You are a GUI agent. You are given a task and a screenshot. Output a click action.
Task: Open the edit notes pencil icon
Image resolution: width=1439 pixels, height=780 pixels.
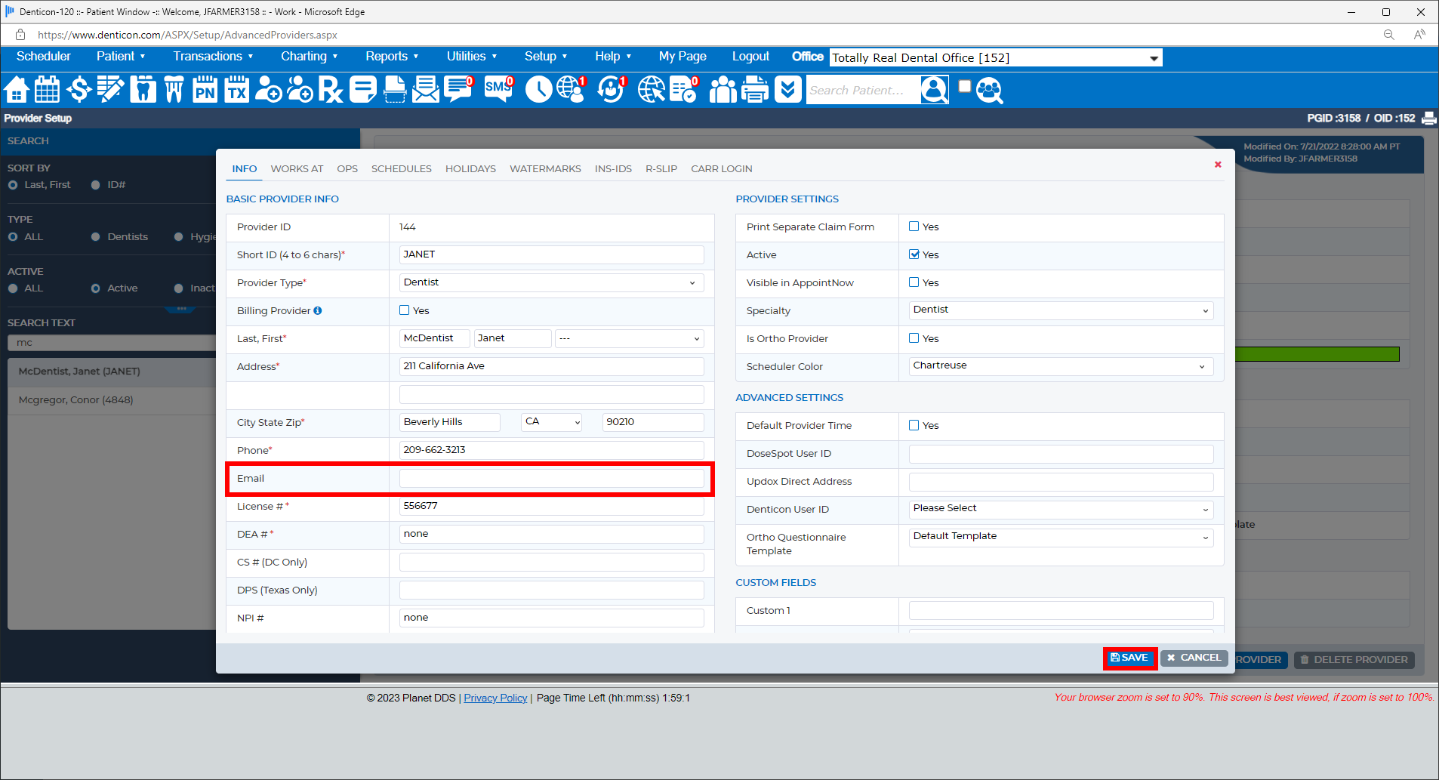tap(110, 90)
